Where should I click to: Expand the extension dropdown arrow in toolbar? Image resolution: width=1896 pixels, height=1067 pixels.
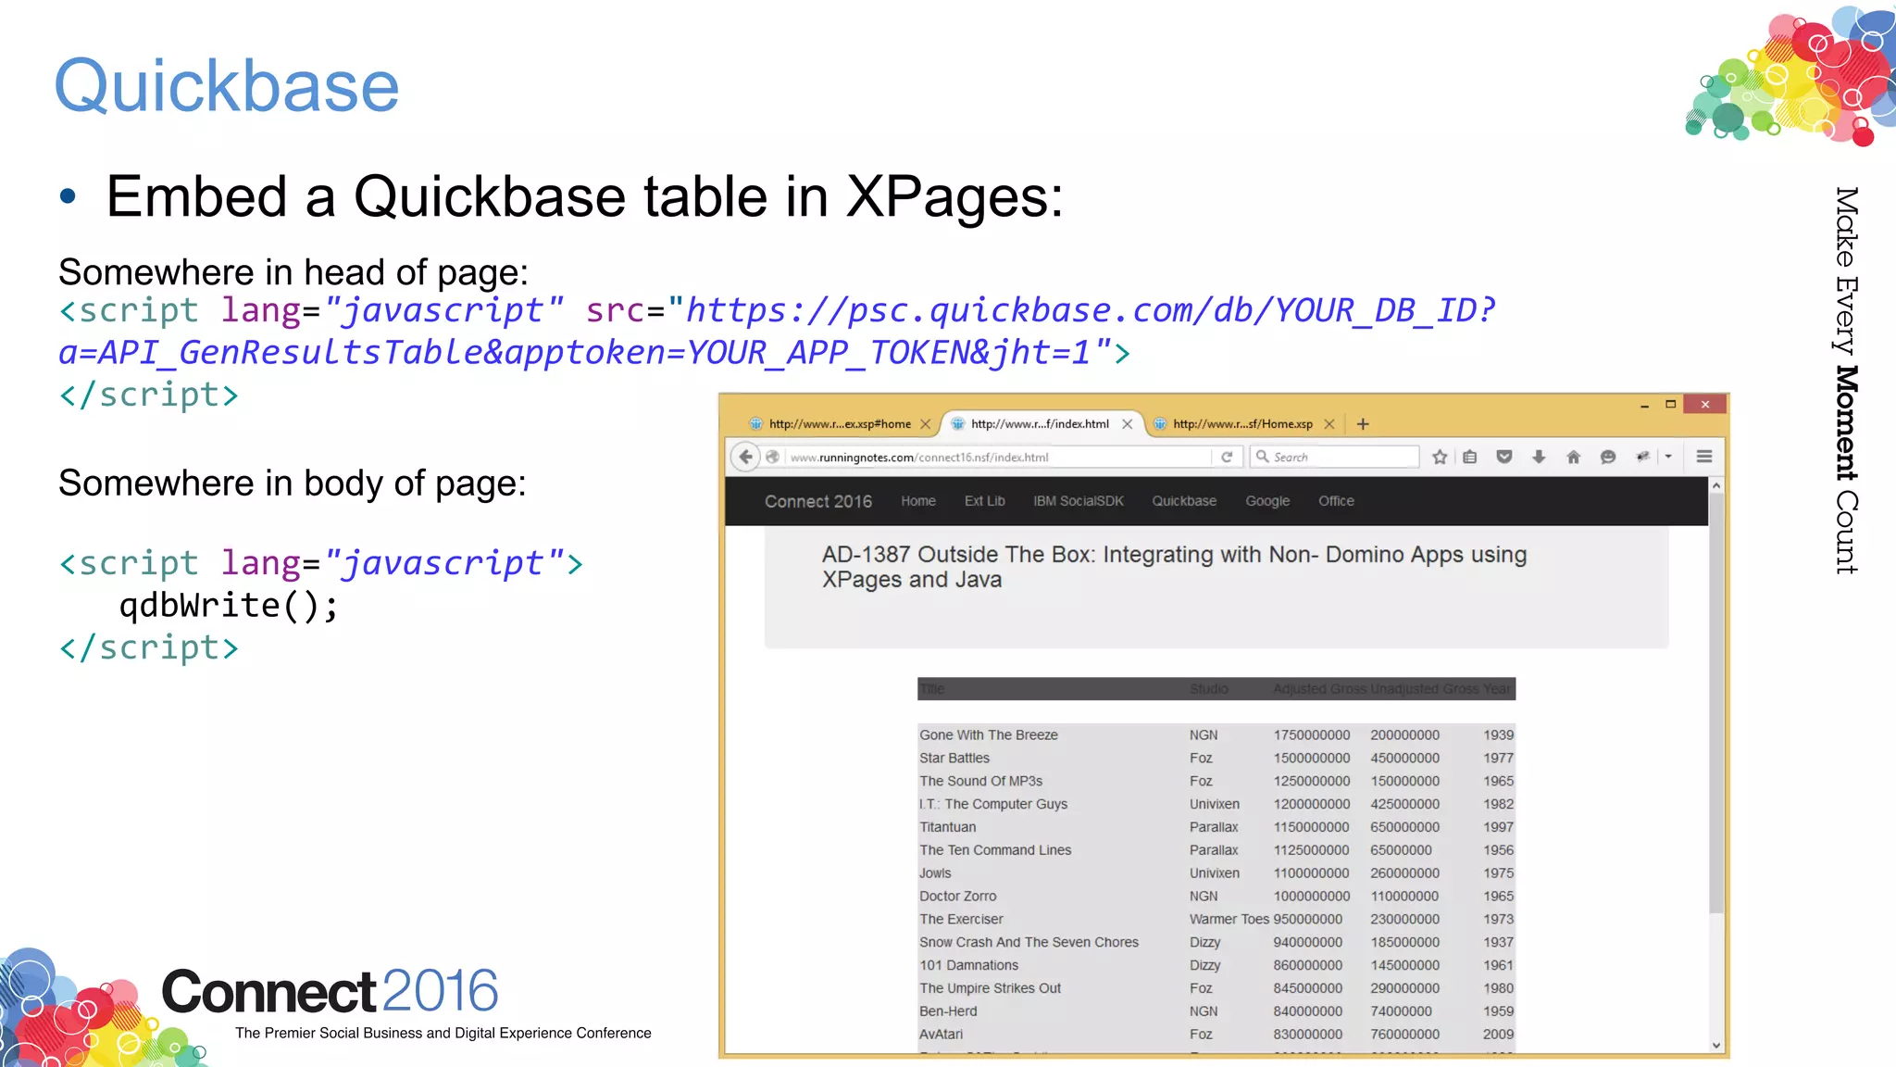tap(1668, 457)
